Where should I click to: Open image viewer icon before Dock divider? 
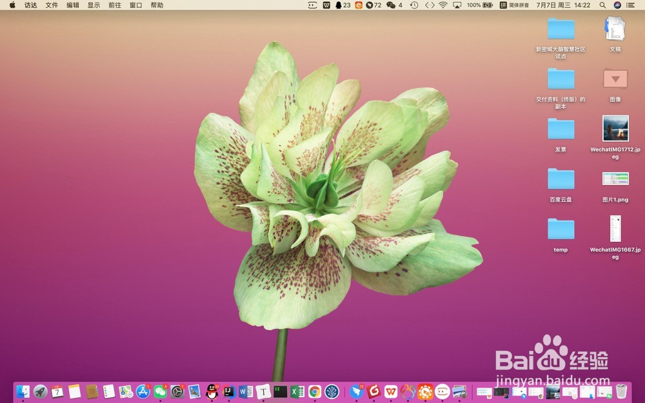point(459,391)
